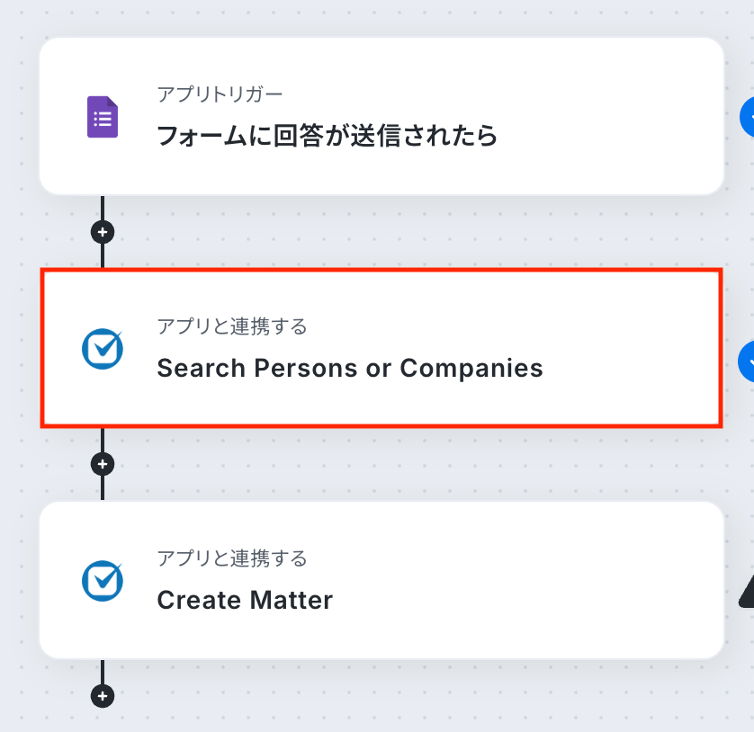Click the purple Google Forms icon
Screen dimensions: 754x732
(103, 117)
